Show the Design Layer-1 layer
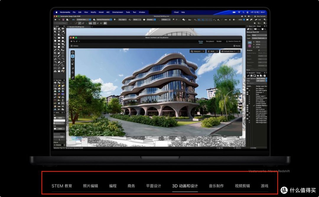This screenshot has height=197, width=319. (x=249, y=96)
